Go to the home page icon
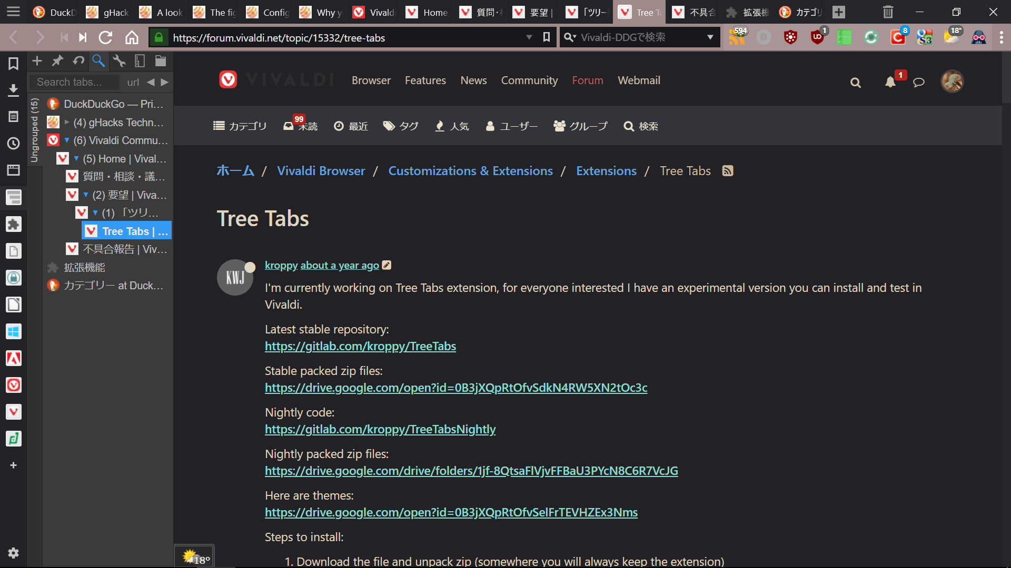Screen dimensions: 1011x568 [132, 37]
